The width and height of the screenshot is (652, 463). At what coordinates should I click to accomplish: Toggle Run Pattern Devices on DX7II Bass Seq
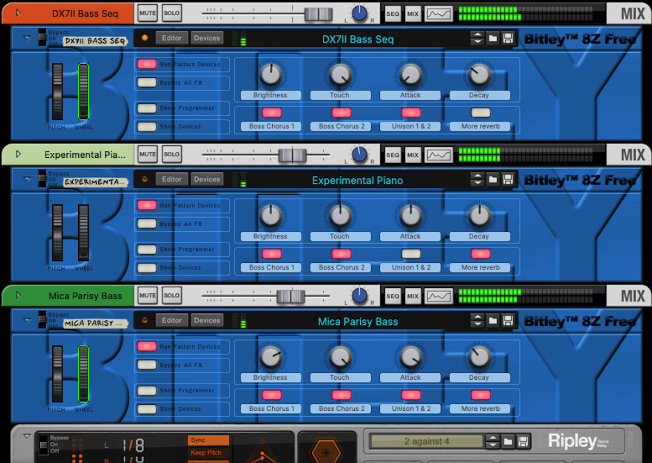click(x=147, y=64)
